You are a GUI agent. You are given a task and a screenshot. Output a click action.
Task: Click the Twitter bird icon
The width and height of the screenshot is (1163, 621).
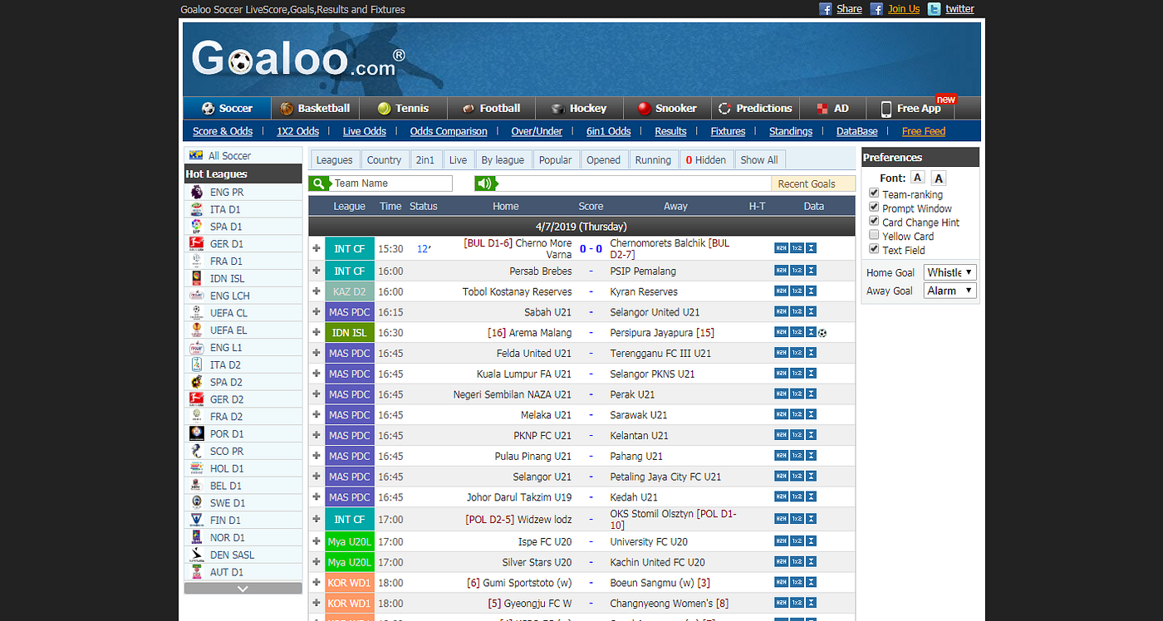click(935, 9)
